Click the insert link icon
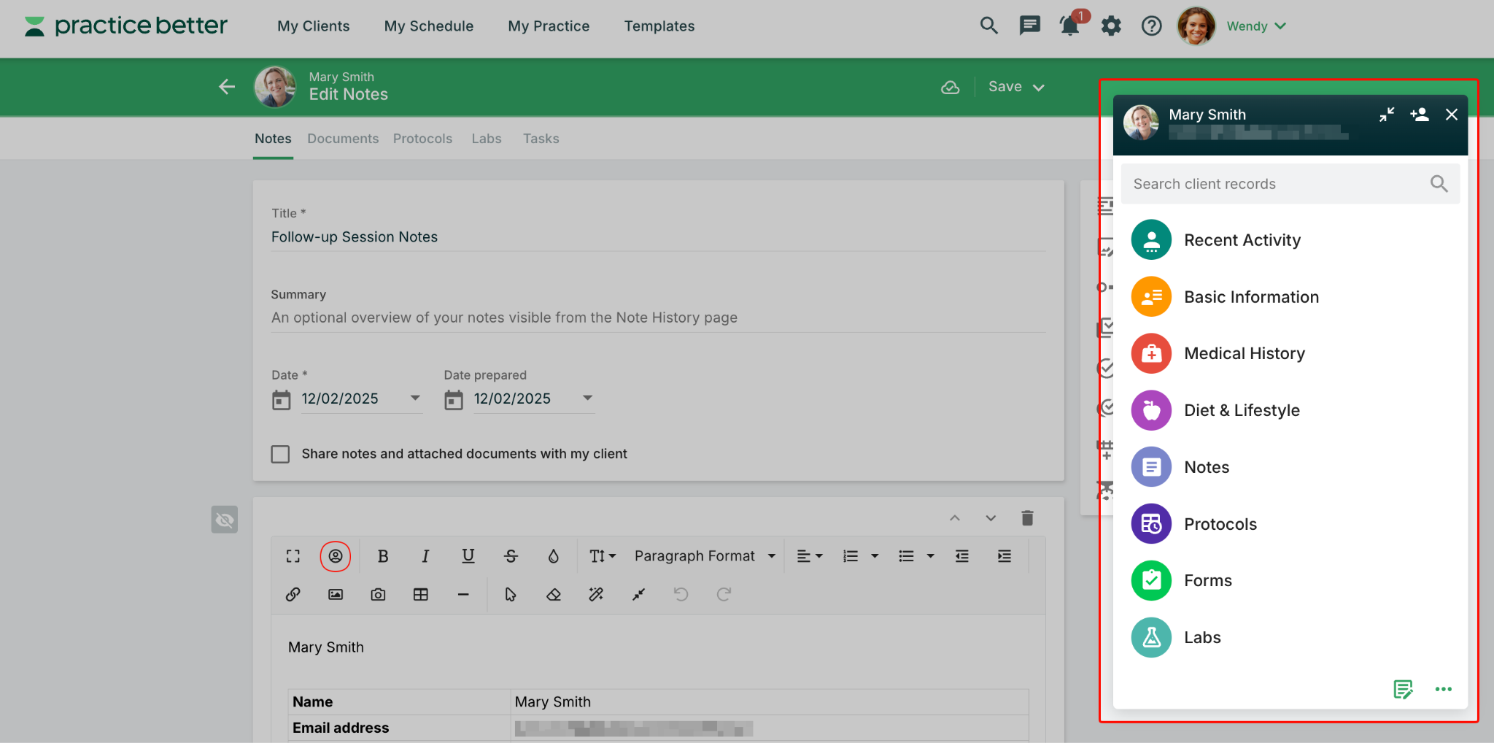The height and width of the screenshot is (743, 1494). [293, 595]
